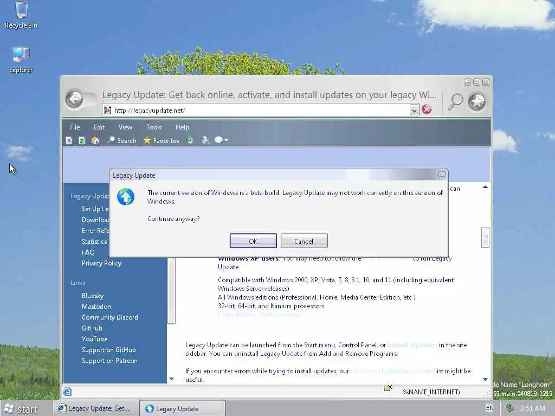The image size is (555, 416).
Task: Click the browser refresh page toolbar icon
Action: (x=82, y=141)
